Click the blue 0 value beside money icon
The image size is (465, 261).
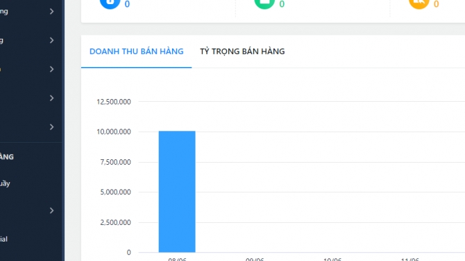[x=127, y=4]
